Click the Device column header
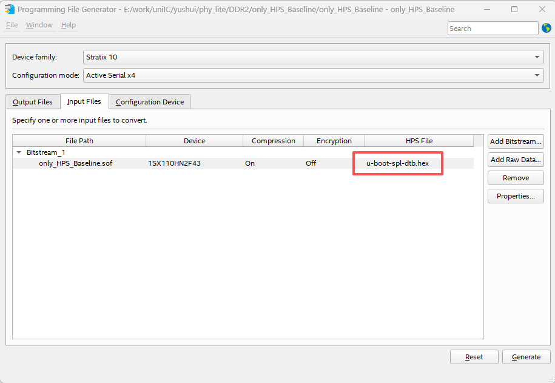This screenshot has width=555, height=383. point(194,141)
